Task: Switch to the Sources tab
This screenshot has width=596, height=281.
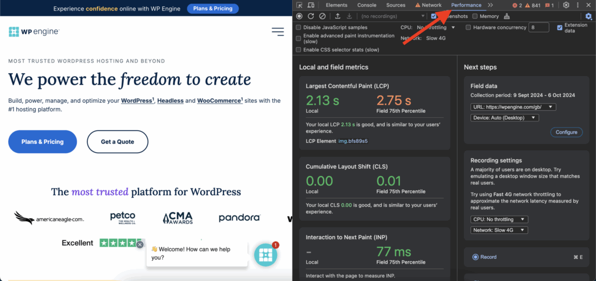Action: click(x=396, y=5)
